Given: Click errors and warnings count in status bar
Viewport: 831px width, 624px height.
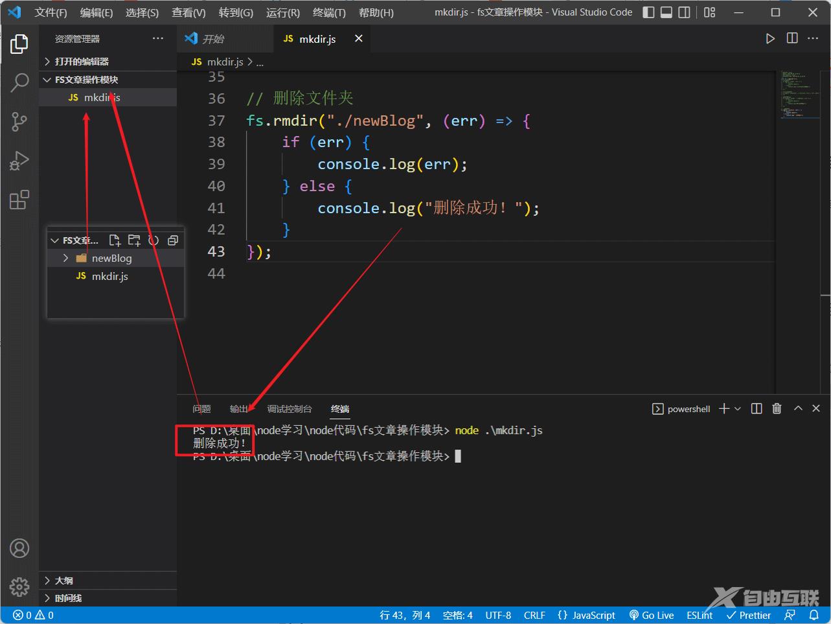Looking at the screenshot, I should point(34,616).
